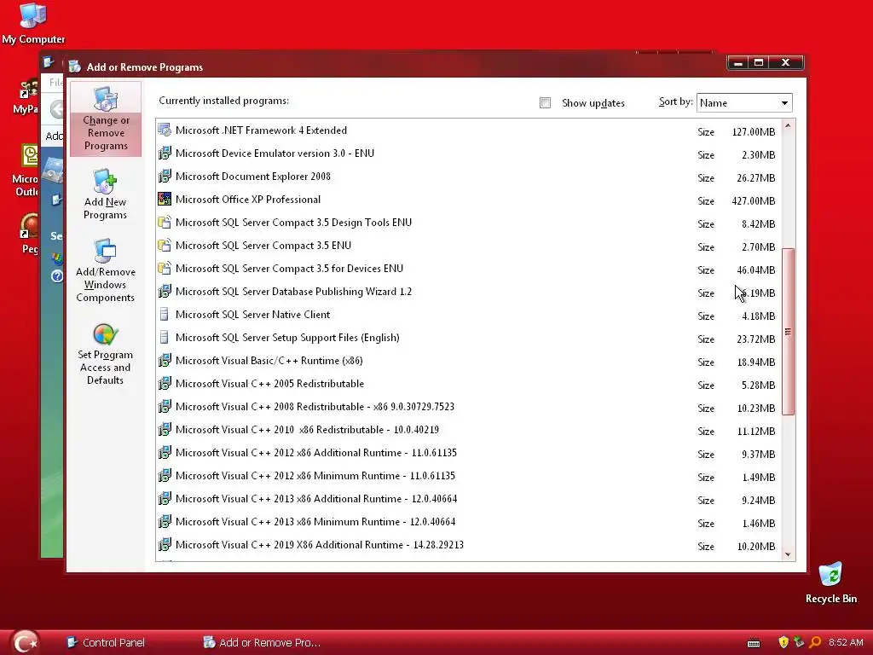Viewport: 873px width, 655px height.
Task: Click the 46.04MB size value
Action: [x=756, y=270]
